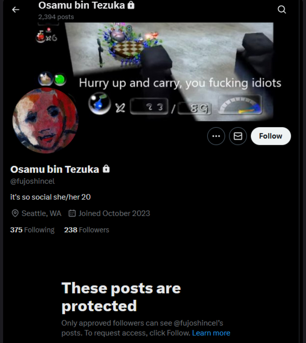This screenshot has height=343, width=306.
Task: Click the calendar icon beside Joined October 2023
Action: (x=72, y=213)
